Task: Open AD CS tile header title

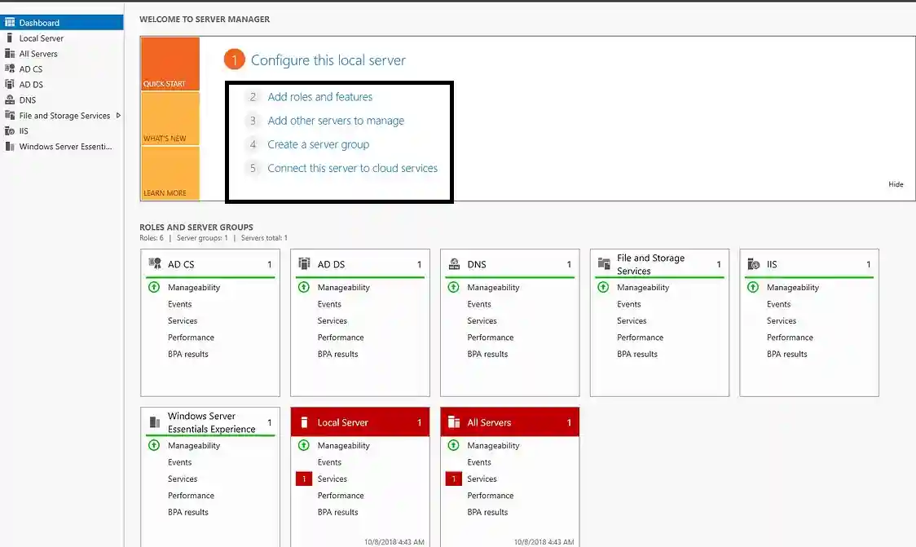Action: 181,264
